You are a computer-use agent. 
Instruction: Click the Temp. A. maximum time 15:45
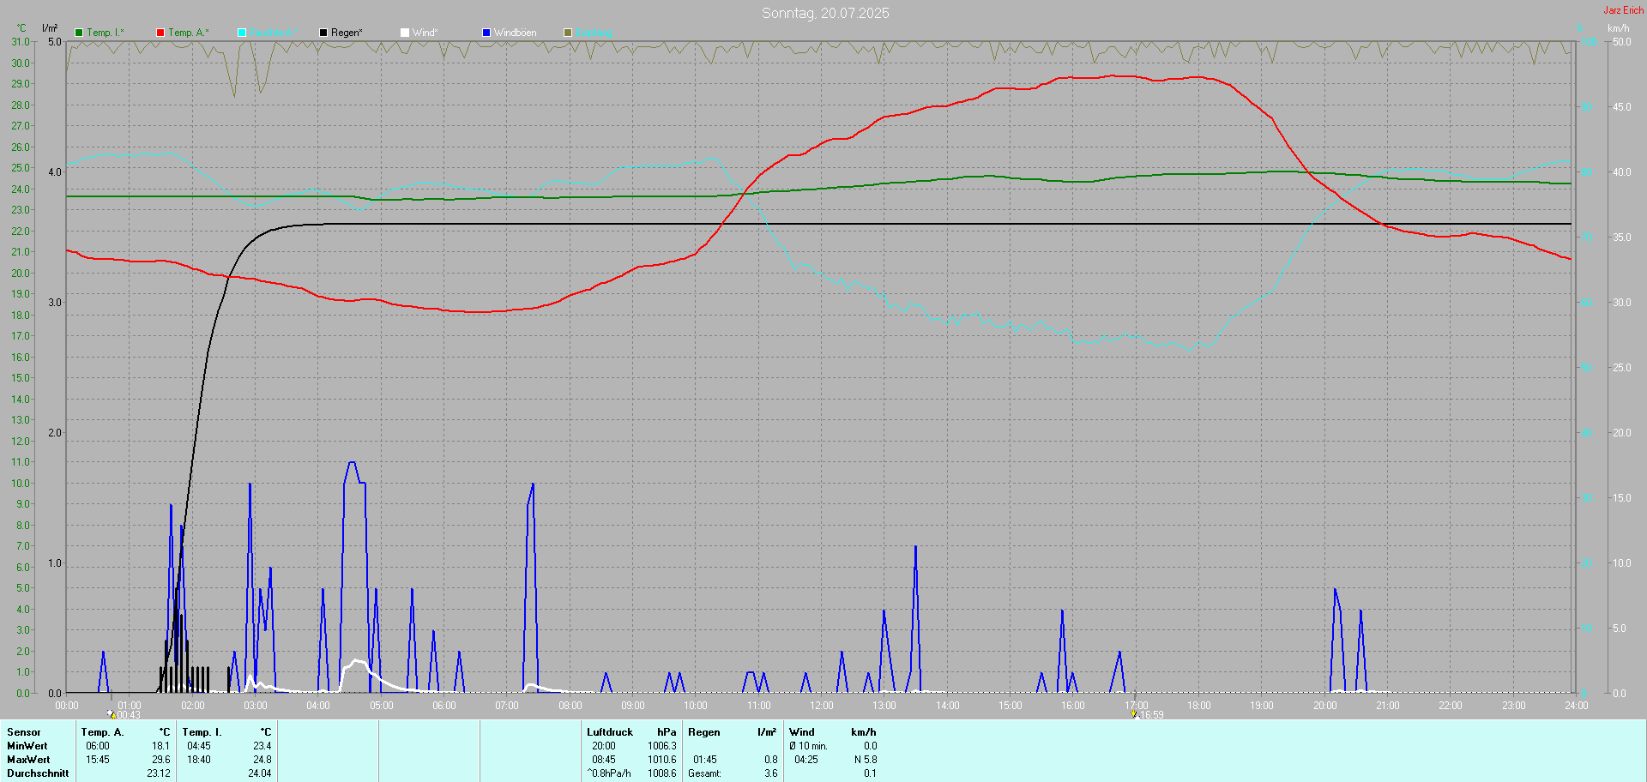tap(98, 760)
